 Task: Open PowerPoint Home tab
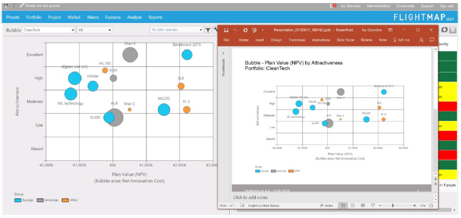tap(244, 40)
